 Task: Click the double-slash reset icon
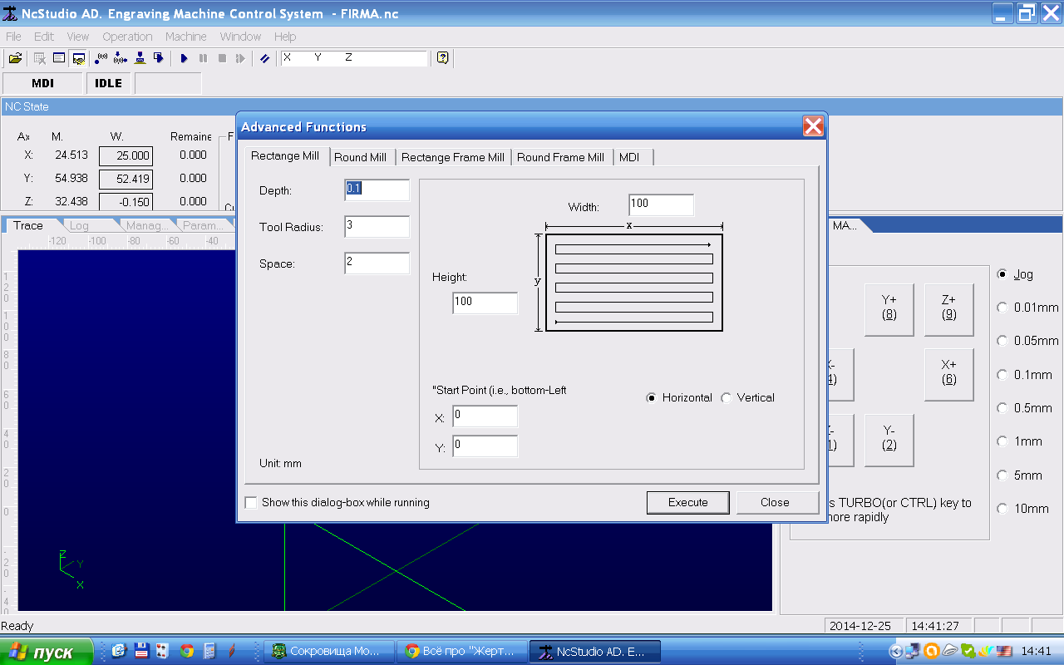(264, 58)
